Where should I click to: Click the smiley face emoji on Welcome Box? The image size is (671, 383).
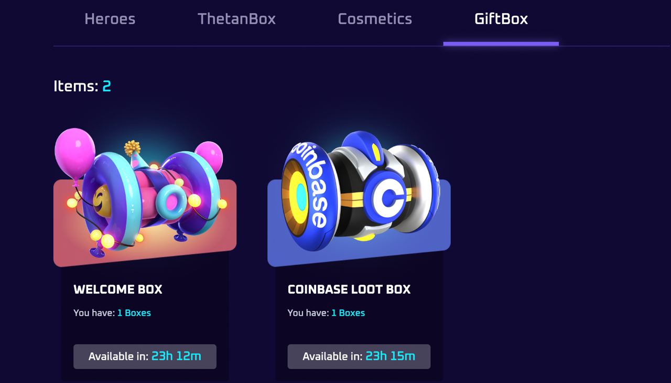100,200
